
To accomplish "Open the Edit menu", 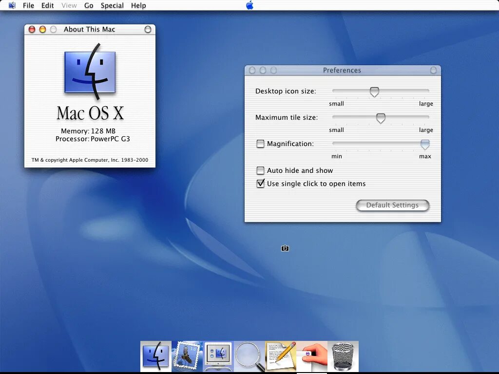I will click(x=47, y=5).
